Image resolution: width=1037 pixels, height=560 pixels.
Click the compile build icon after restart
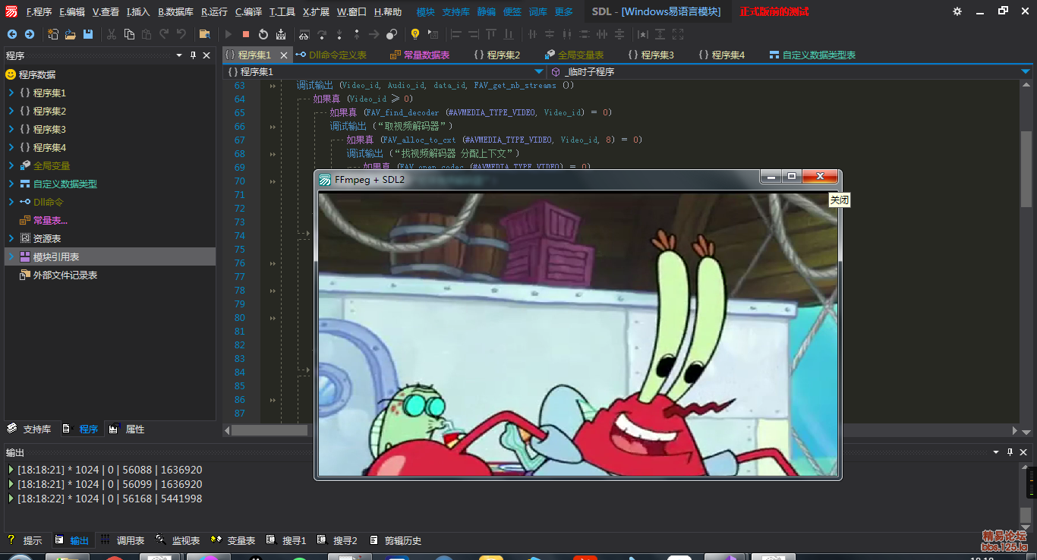tap(281, 34)
